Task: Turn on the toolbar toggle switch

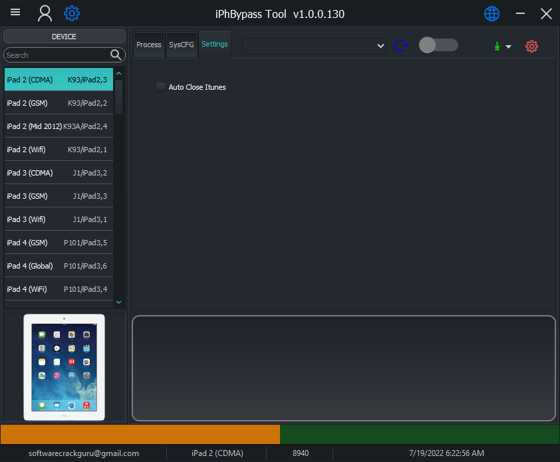Action: (438, 46)
